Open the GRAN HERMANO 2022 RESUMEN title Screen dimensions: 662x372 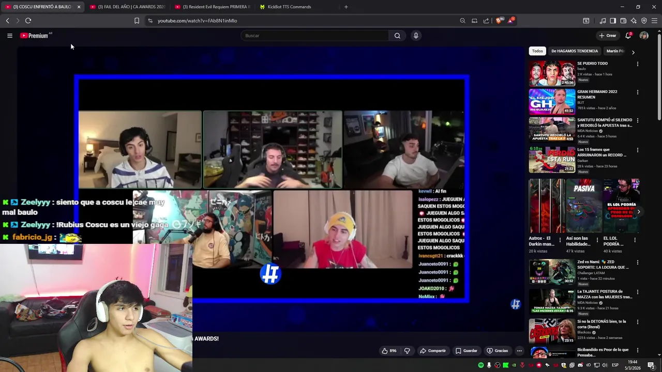[597, 94]
